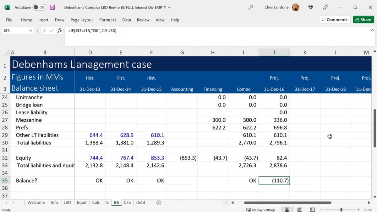Viewport: 377px width, 212px height.
Task: Click the Search magnifier icon
Action: (x=250, y=7)
